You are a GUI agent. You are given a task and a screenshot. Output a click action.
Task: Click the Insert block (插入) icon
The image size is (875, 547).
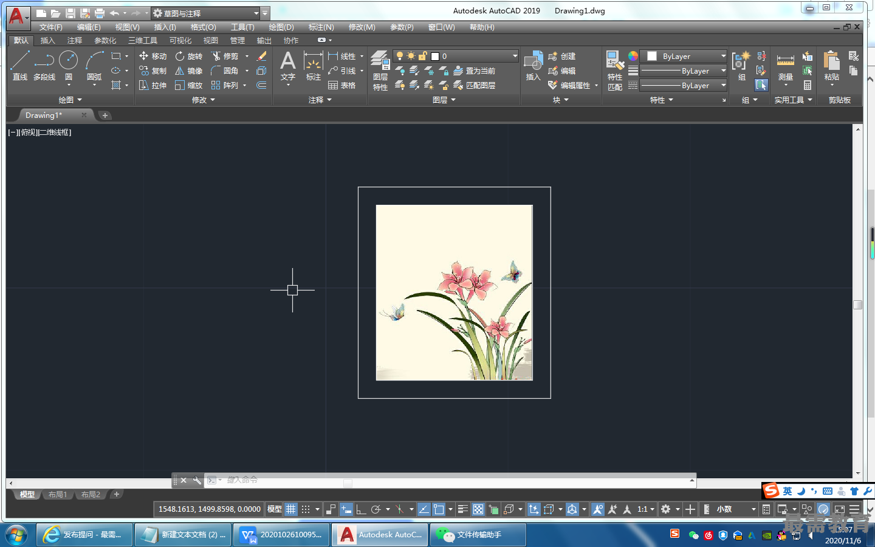click(x=533, y=66)
